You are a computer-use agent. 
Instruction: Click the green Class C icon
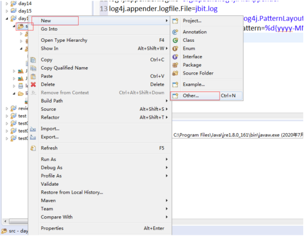pos(175,40)
